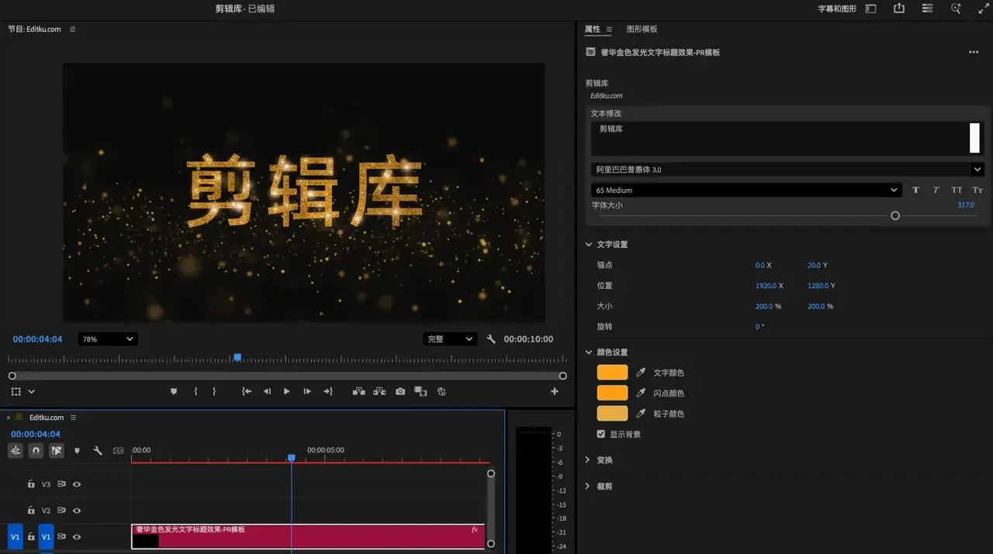Viewport: 993px width, 554px height.
Task: Select the 奢华金色发光文字 clip on track V1
Action: pos(310,537)
